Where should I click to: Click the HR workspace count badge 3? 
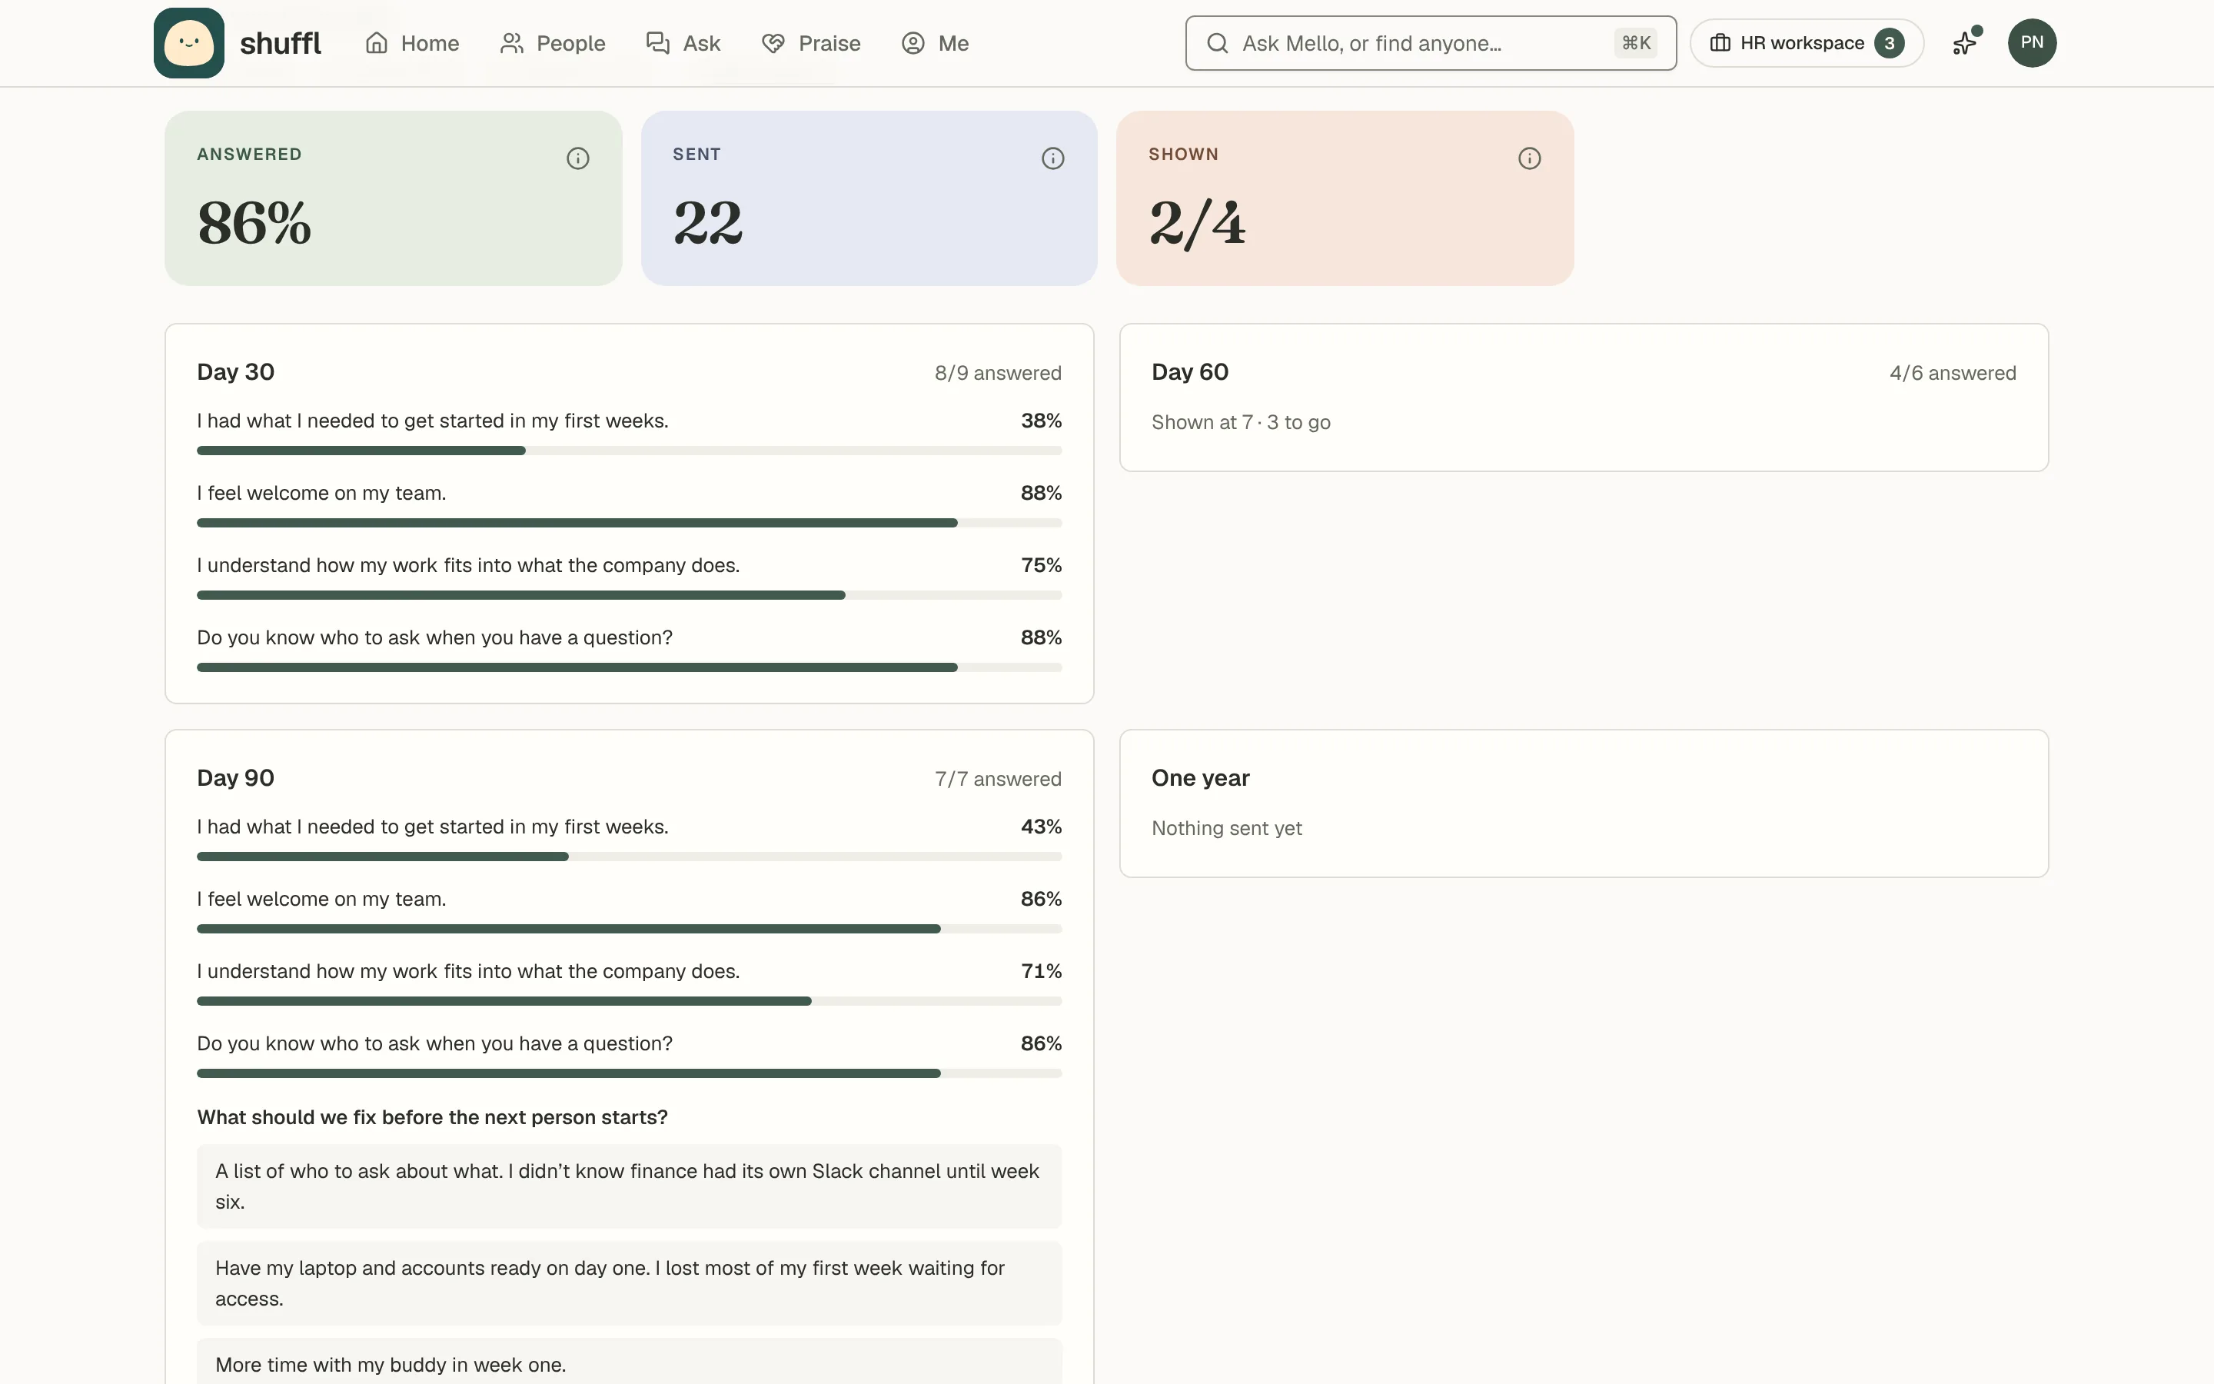point(1888,43)
